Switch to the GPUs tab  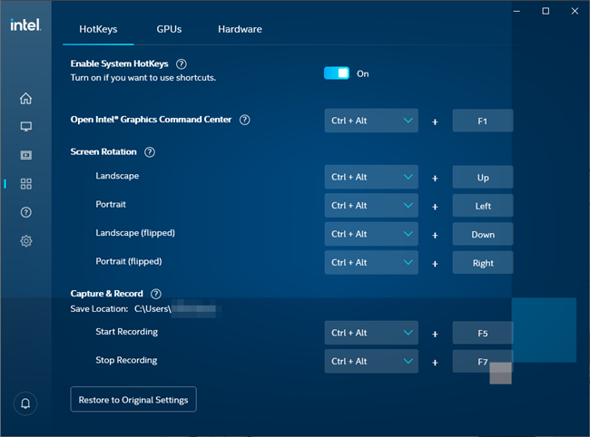click(x=169, y=29)
